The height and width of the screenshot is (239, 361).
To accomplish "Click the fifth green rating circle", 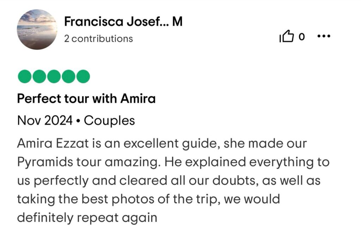I will 83,76.
